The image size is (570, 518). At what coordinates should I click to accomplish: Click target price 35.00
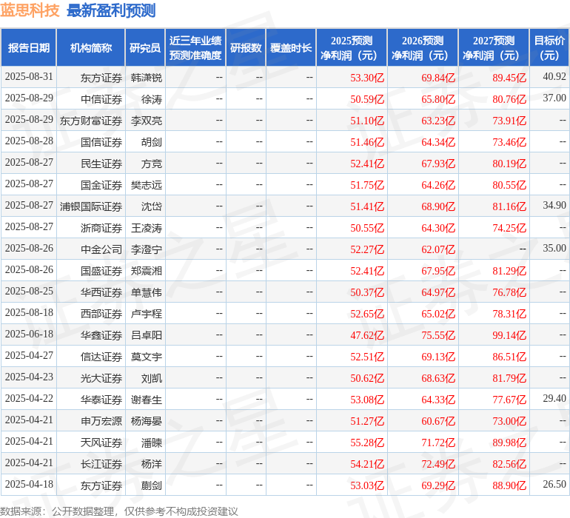pyautogui.click(x=554, y=248)
